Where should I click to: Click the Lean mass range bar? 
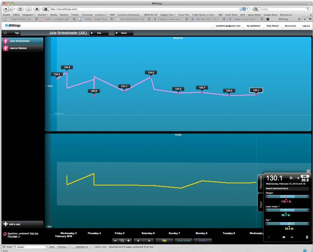point(287,210)
